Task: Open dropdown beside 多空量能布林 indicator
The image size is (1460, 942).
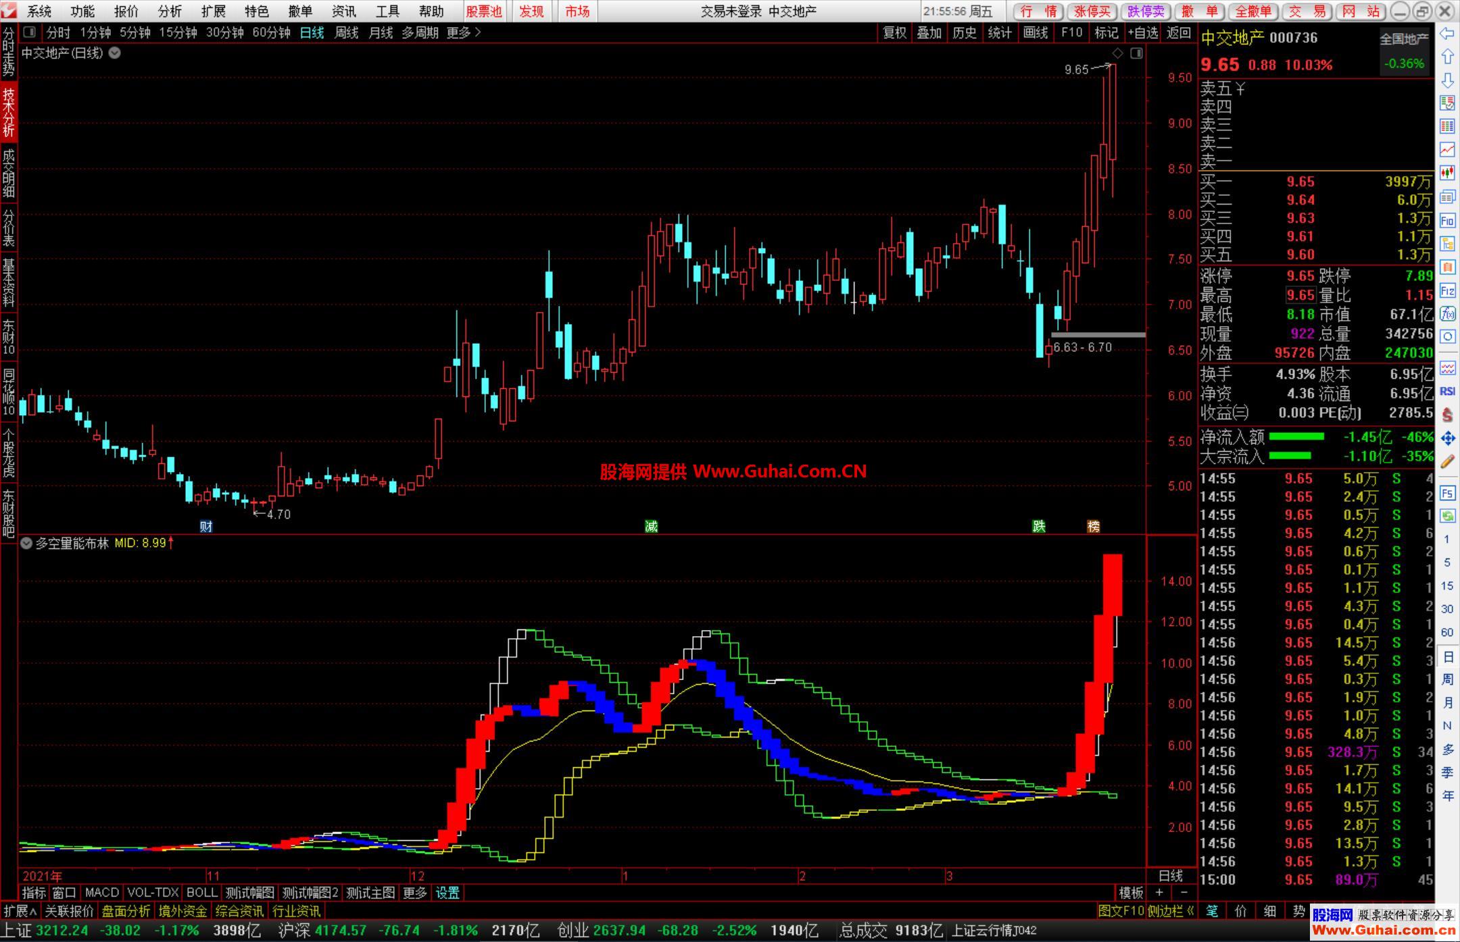Action: (26, 543)
